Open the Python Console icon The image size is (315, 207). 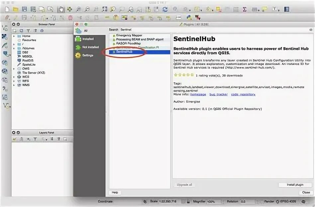click(189, 18)
